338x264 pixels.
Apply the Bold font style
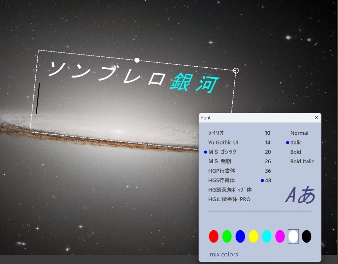click(x=295, y=152)
